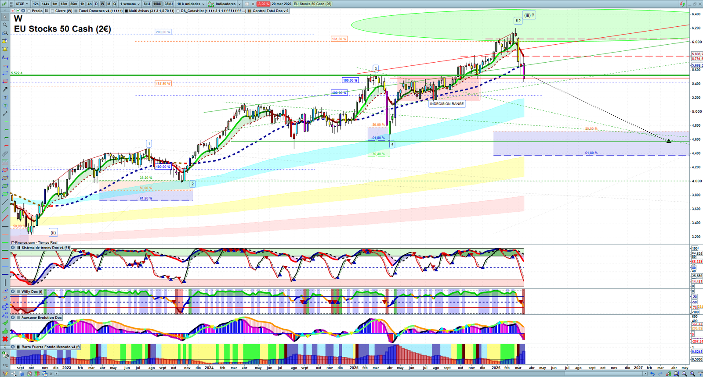The image size is (703, 377).
Task: Select the (iii) ? wave label
Action: (x=529, y=15)
